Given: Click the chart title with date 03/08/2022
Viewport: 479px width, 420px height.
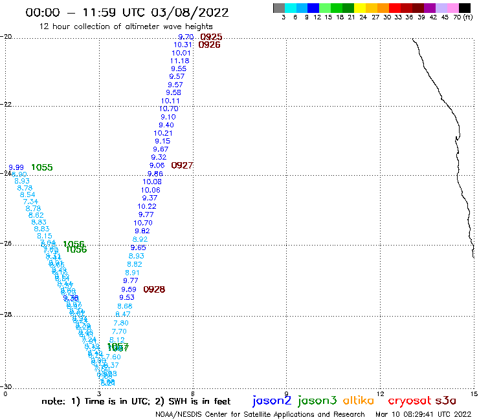Looking at the screenshot, I should pos(127,12).
